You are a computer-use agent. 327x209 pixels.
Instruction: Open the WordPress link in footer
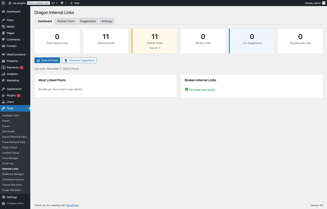72,205
